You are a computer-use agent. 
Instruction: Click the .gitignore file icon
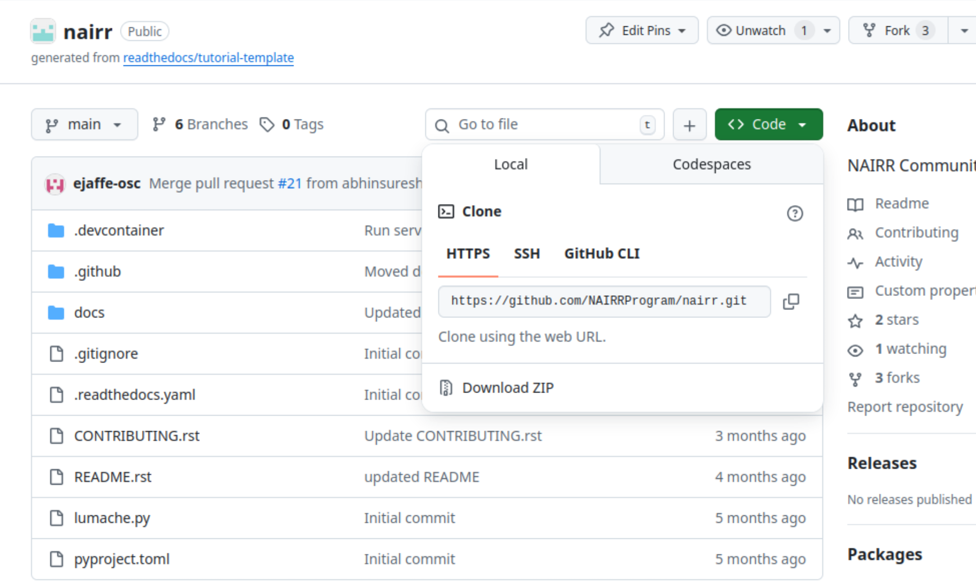[56, 354]
